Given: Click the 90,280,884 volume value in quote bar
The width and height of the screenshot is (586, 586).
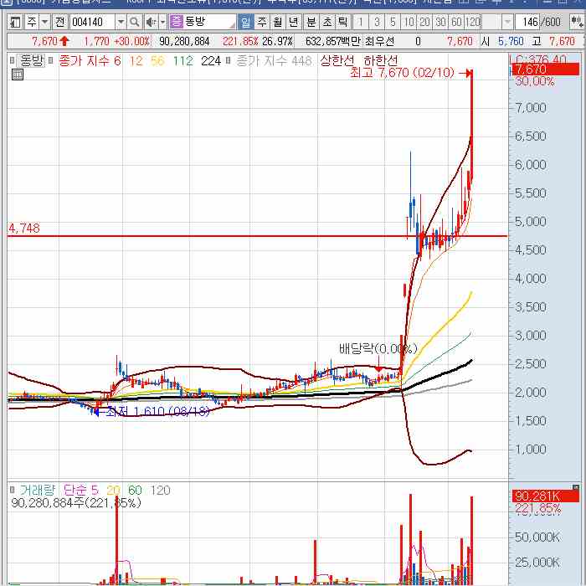Looking at the screenshot, I should 184,41.
